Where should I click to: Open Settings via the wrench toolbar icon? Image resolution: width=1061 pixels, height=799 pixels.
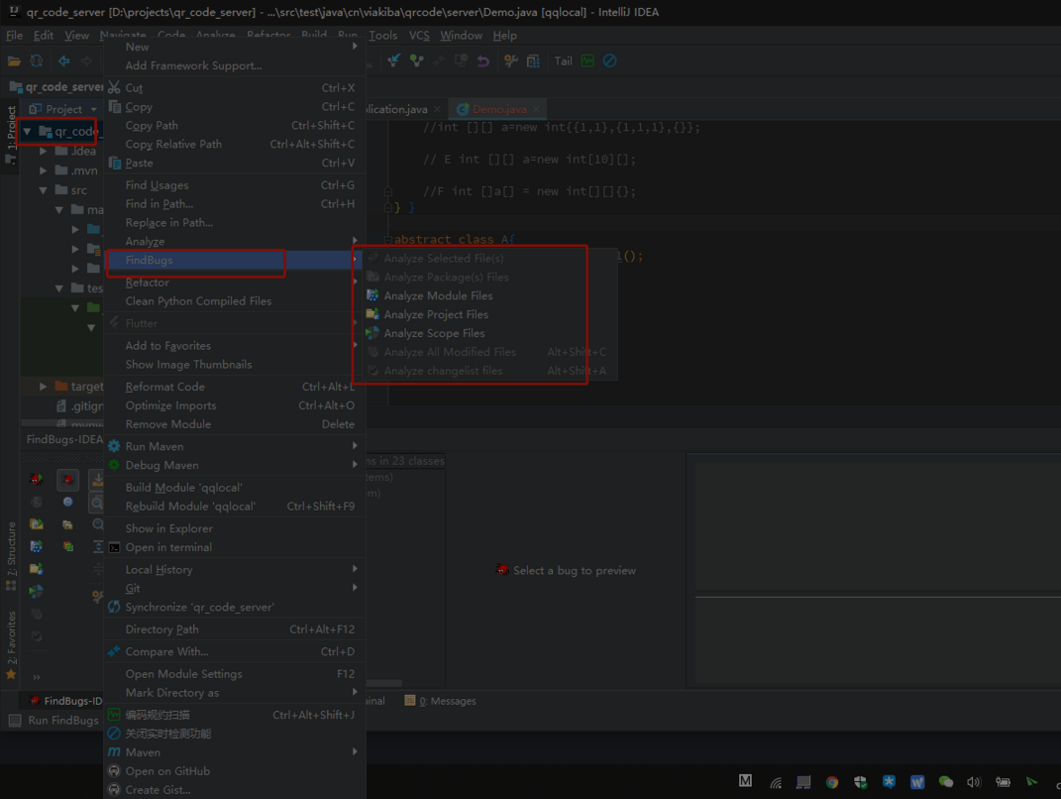click(x=511, y=60)
